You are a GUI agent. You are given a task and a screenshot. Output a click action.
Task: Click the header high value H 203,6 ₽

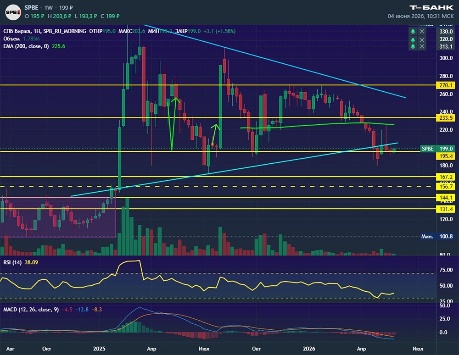pyautogui.click(x=59, y=16)
